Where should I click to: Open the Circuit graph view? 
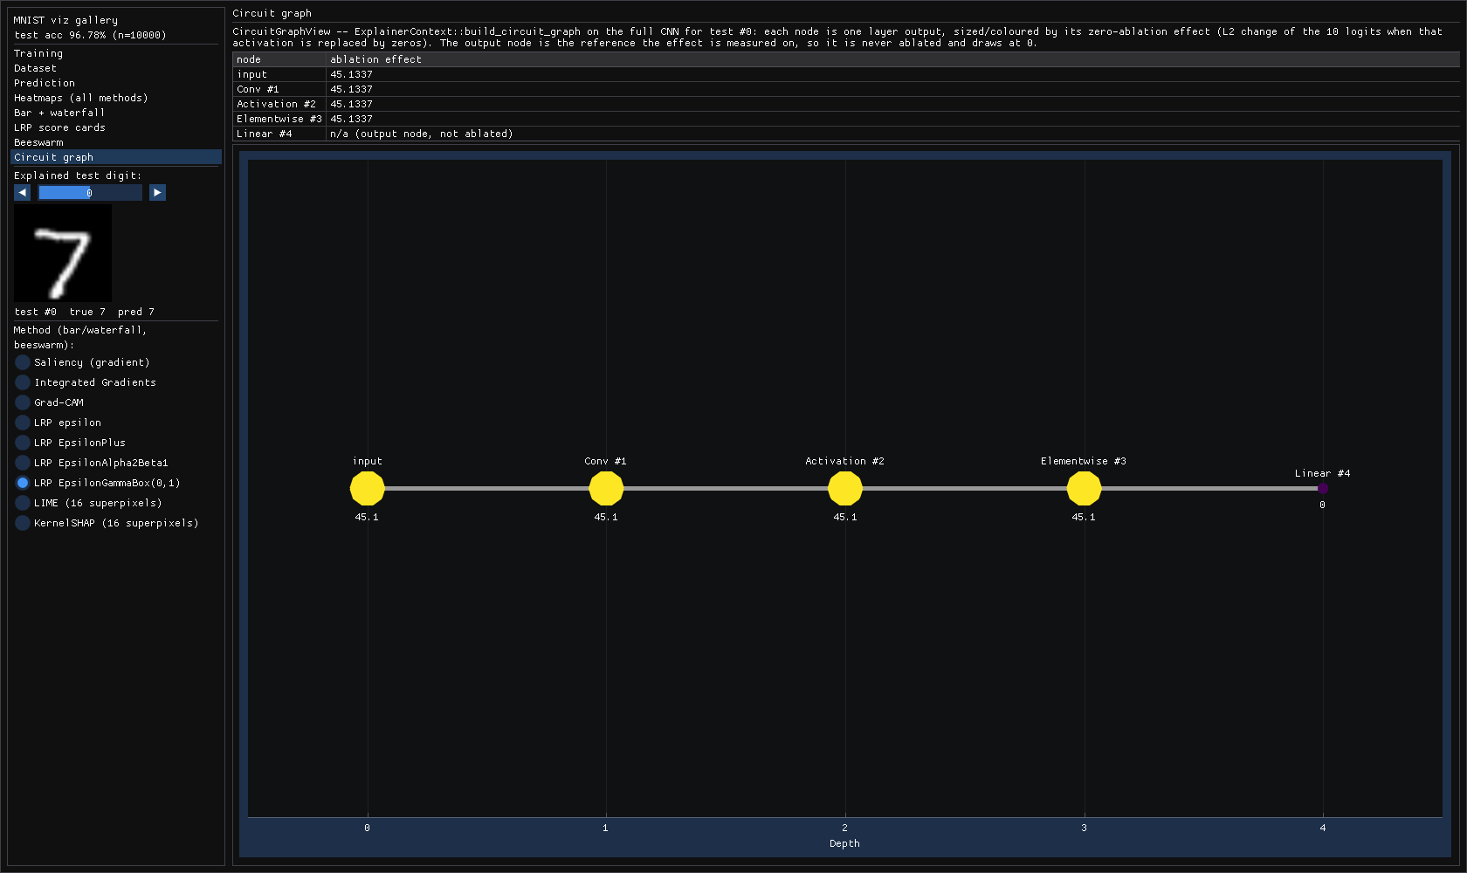pos(115,157)
